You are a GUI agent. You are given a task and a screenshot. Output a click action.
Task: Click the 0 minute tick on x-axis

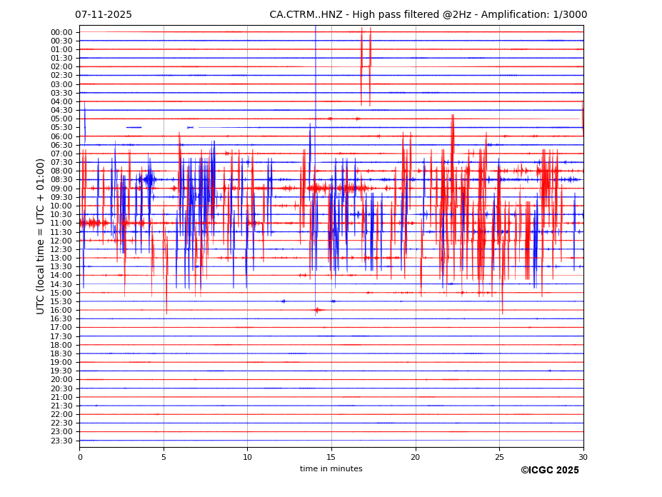[x=80, y=457]
